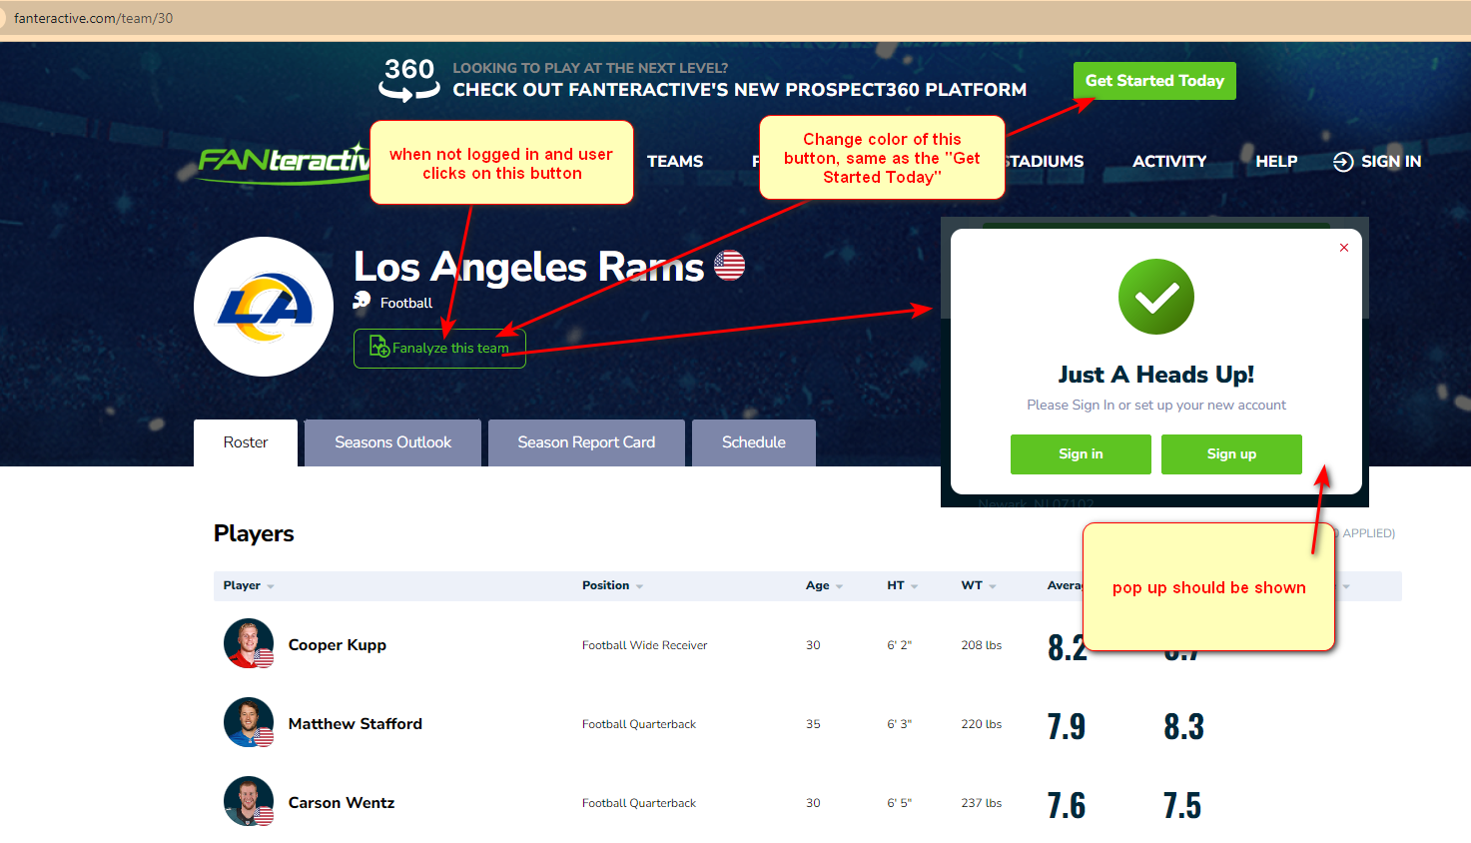Click Cooper Kupp's 208 lbs weight
1471x843 pixels.
coord(982,645)
